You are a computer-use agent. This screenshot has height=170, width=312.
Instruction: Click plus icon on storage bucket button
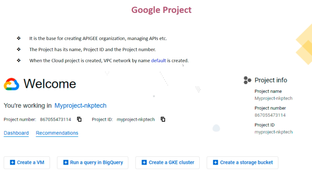tap(216, 163)
